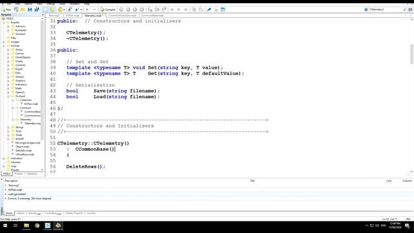The width and height of the screenshot is (414, 233).
Task: Click line 53 CCommonBase() in code editor
Action: coord(95,150)
